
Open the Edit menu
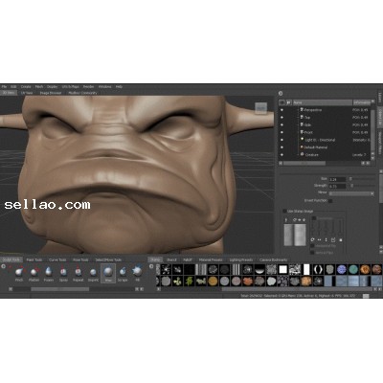[13, 87]
